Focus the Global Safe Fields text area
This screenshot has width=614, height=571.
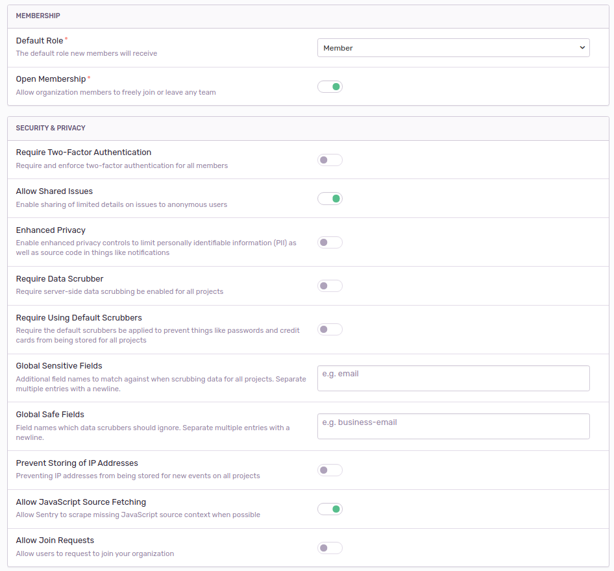(453, 426)
